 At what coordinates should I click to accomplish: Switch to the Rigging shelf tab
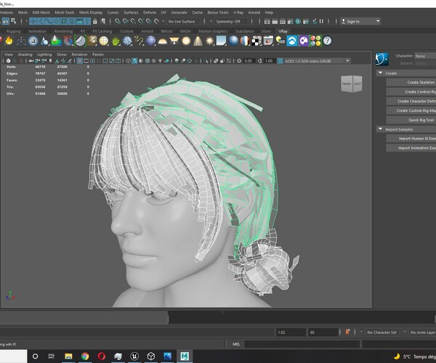click(x=13, y=31)
